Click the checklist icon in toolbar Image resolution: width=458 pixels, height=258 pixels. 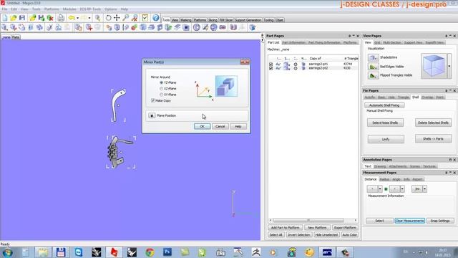pos(145,18)
